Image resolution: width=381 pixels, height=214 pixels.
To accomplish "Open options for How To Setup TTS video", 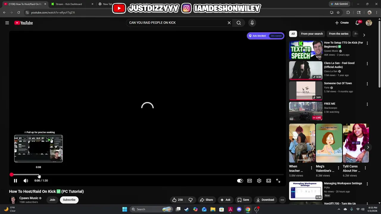I will point(367,43).
